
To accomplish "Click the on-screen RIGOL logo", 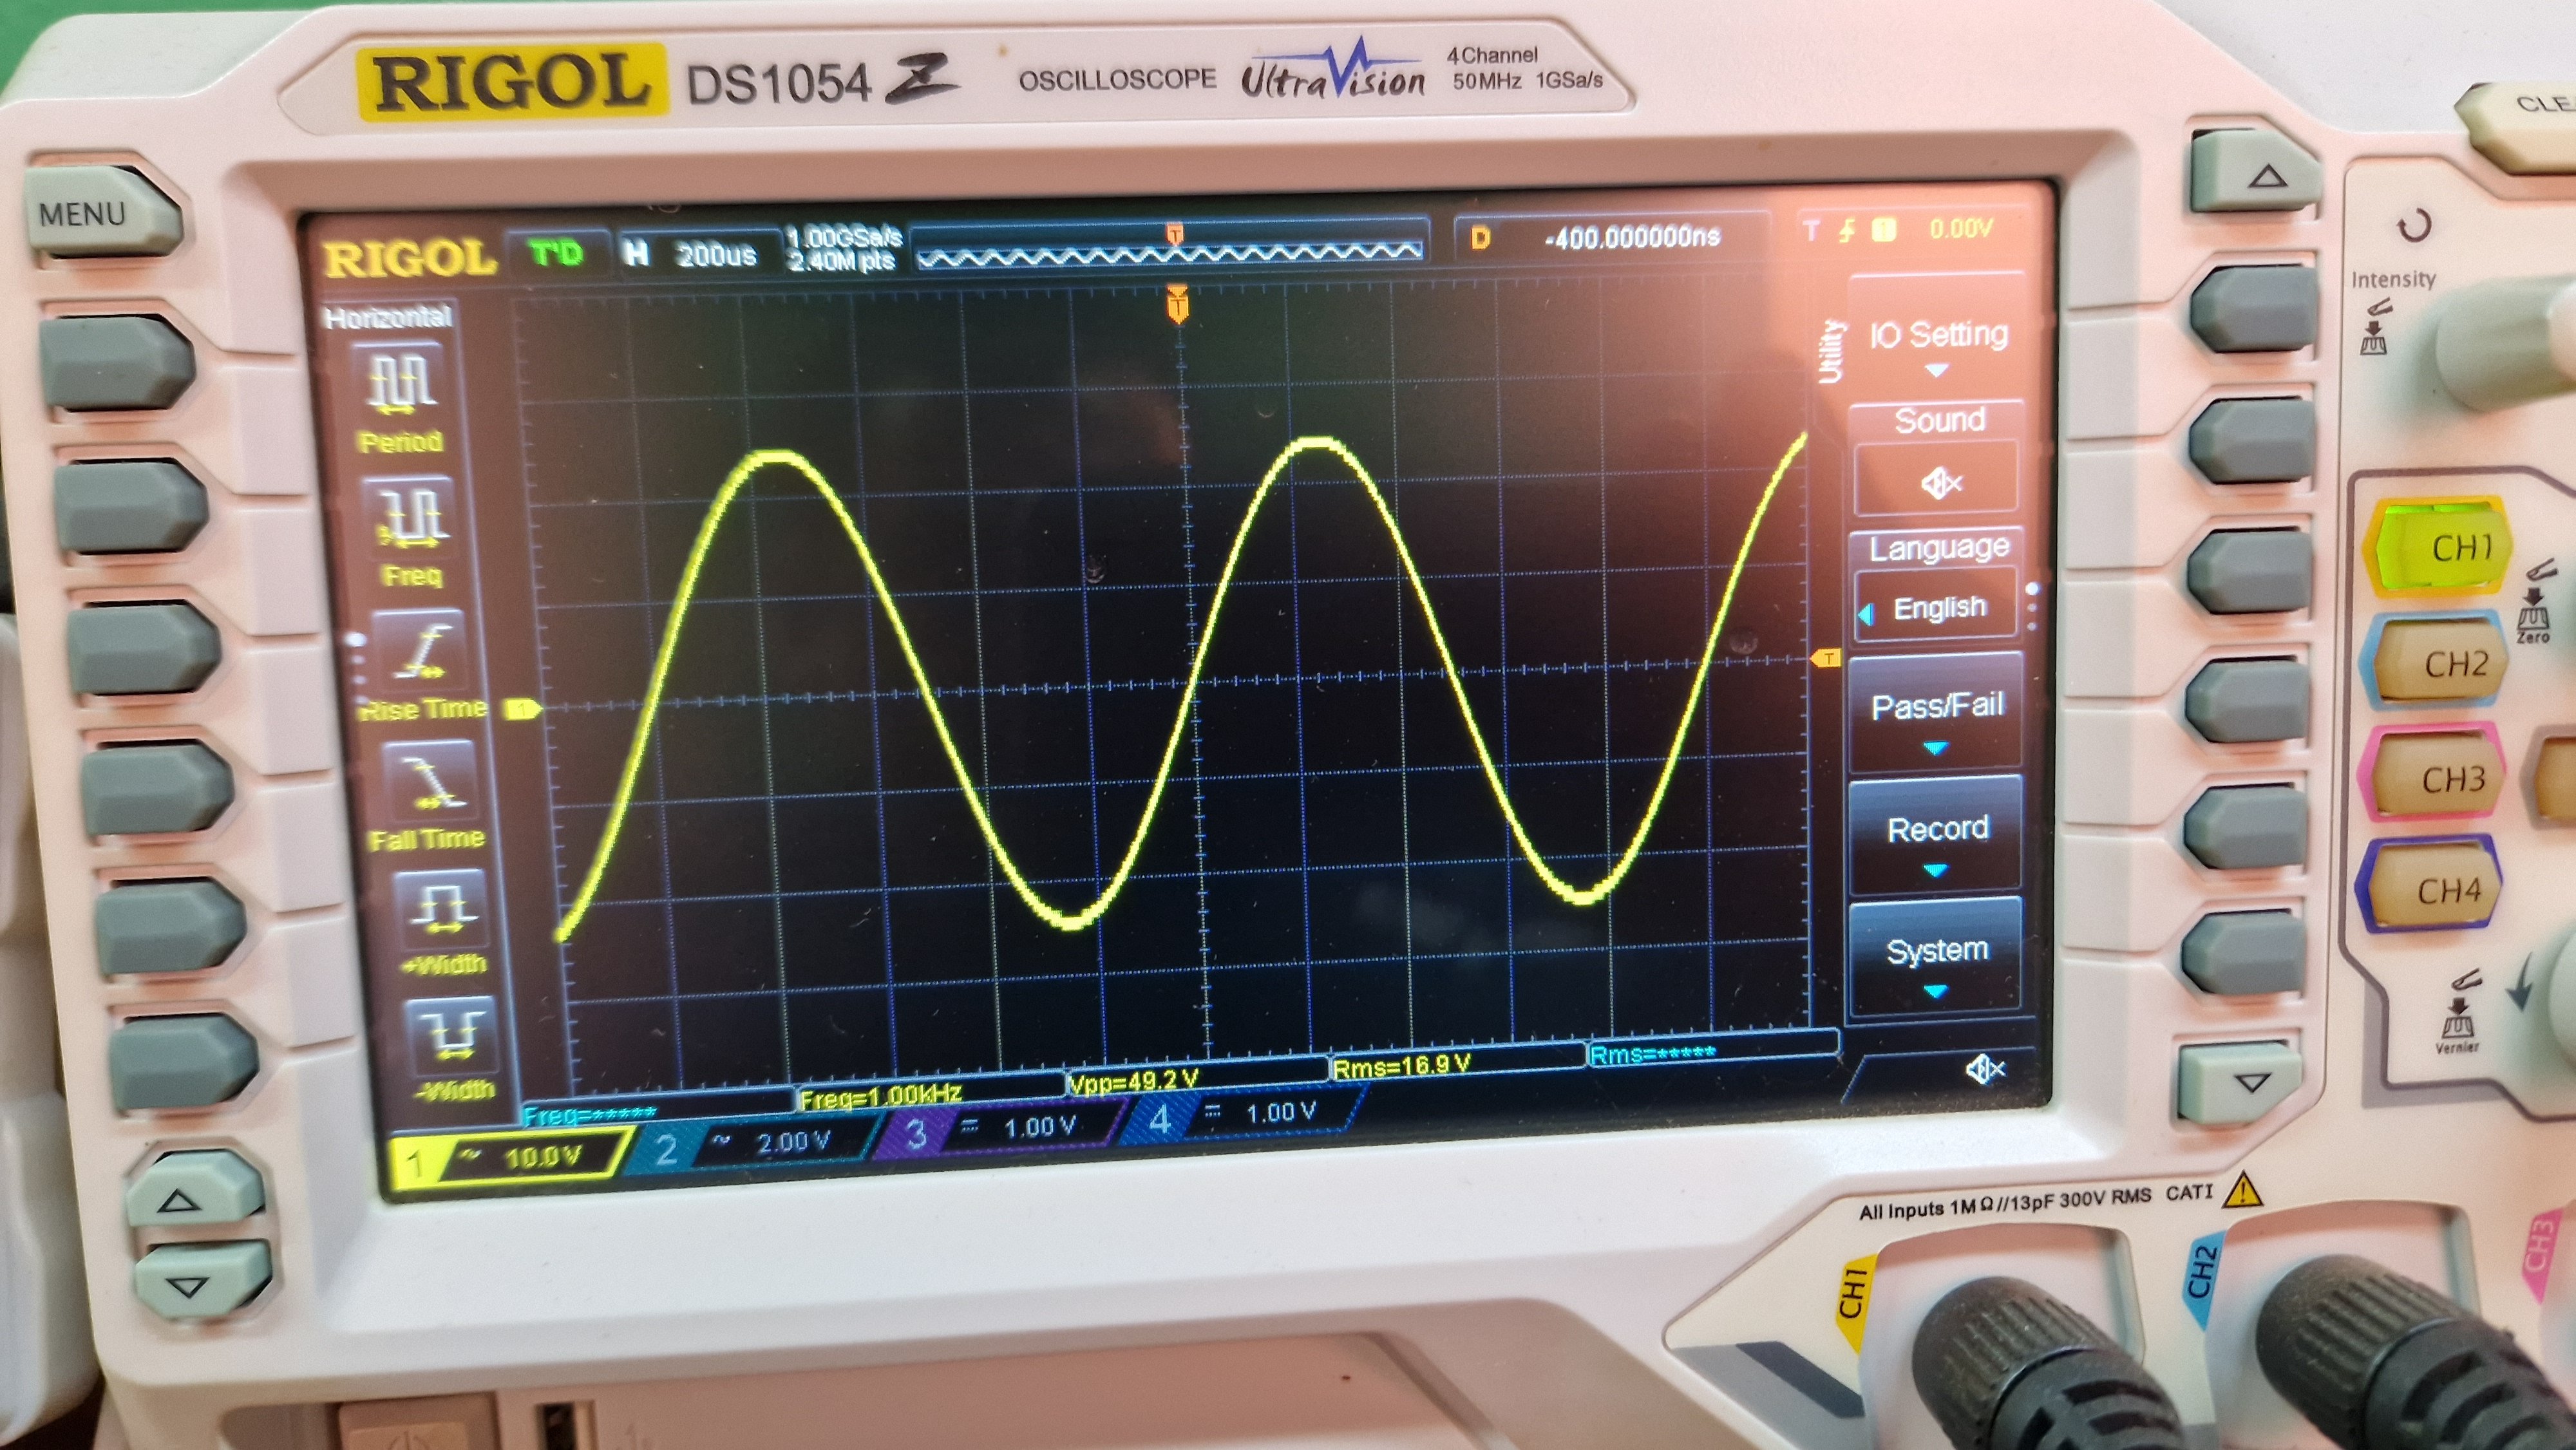I will click(x=410, y=259).
